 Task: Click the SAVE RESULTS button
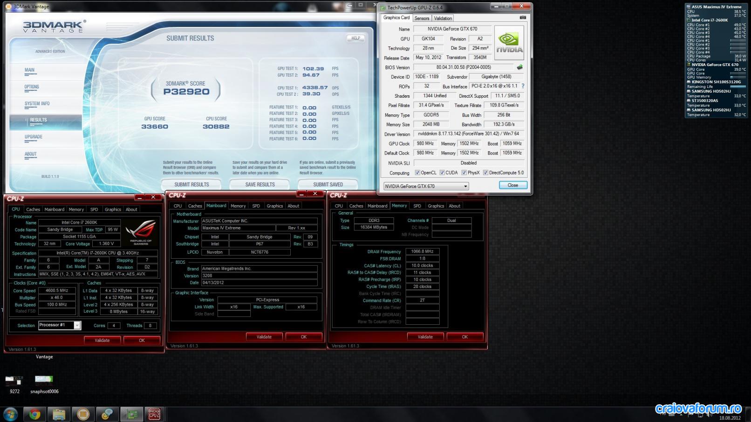(x=260, y=184)
